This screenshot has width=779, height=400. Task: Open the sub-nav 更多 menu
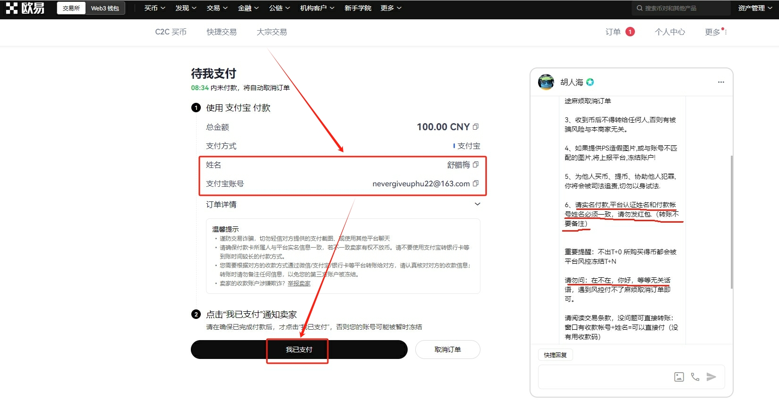(715, 32)
